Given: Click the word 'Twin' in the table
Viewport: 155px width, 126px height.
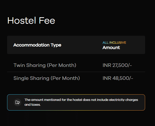Looking at the screenshot, I should pos(19,65).
